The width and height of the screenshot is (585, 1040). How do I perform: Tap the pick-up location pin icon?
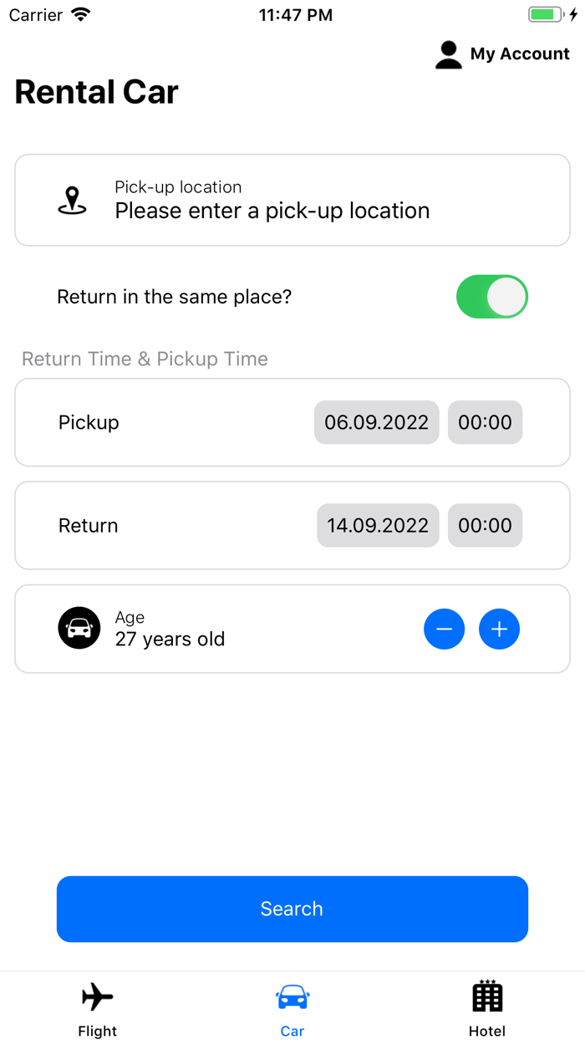73,201
